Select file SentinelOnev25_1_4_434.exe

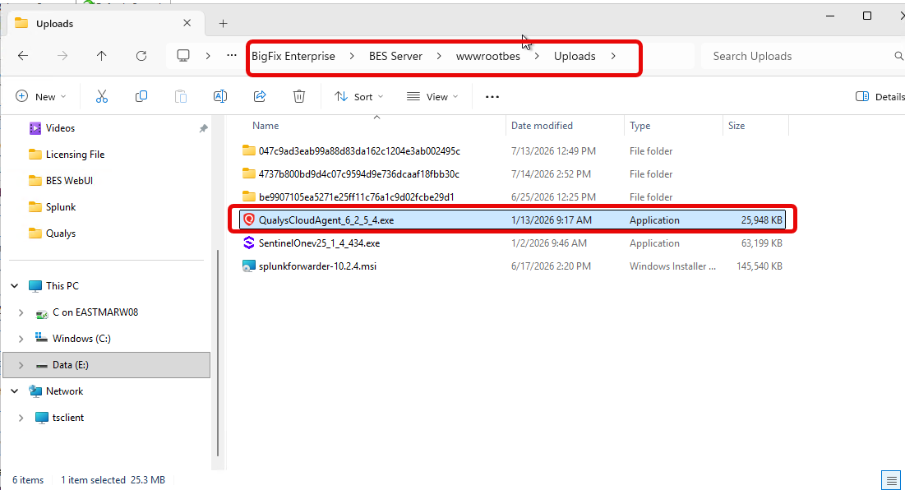(319, 243)
